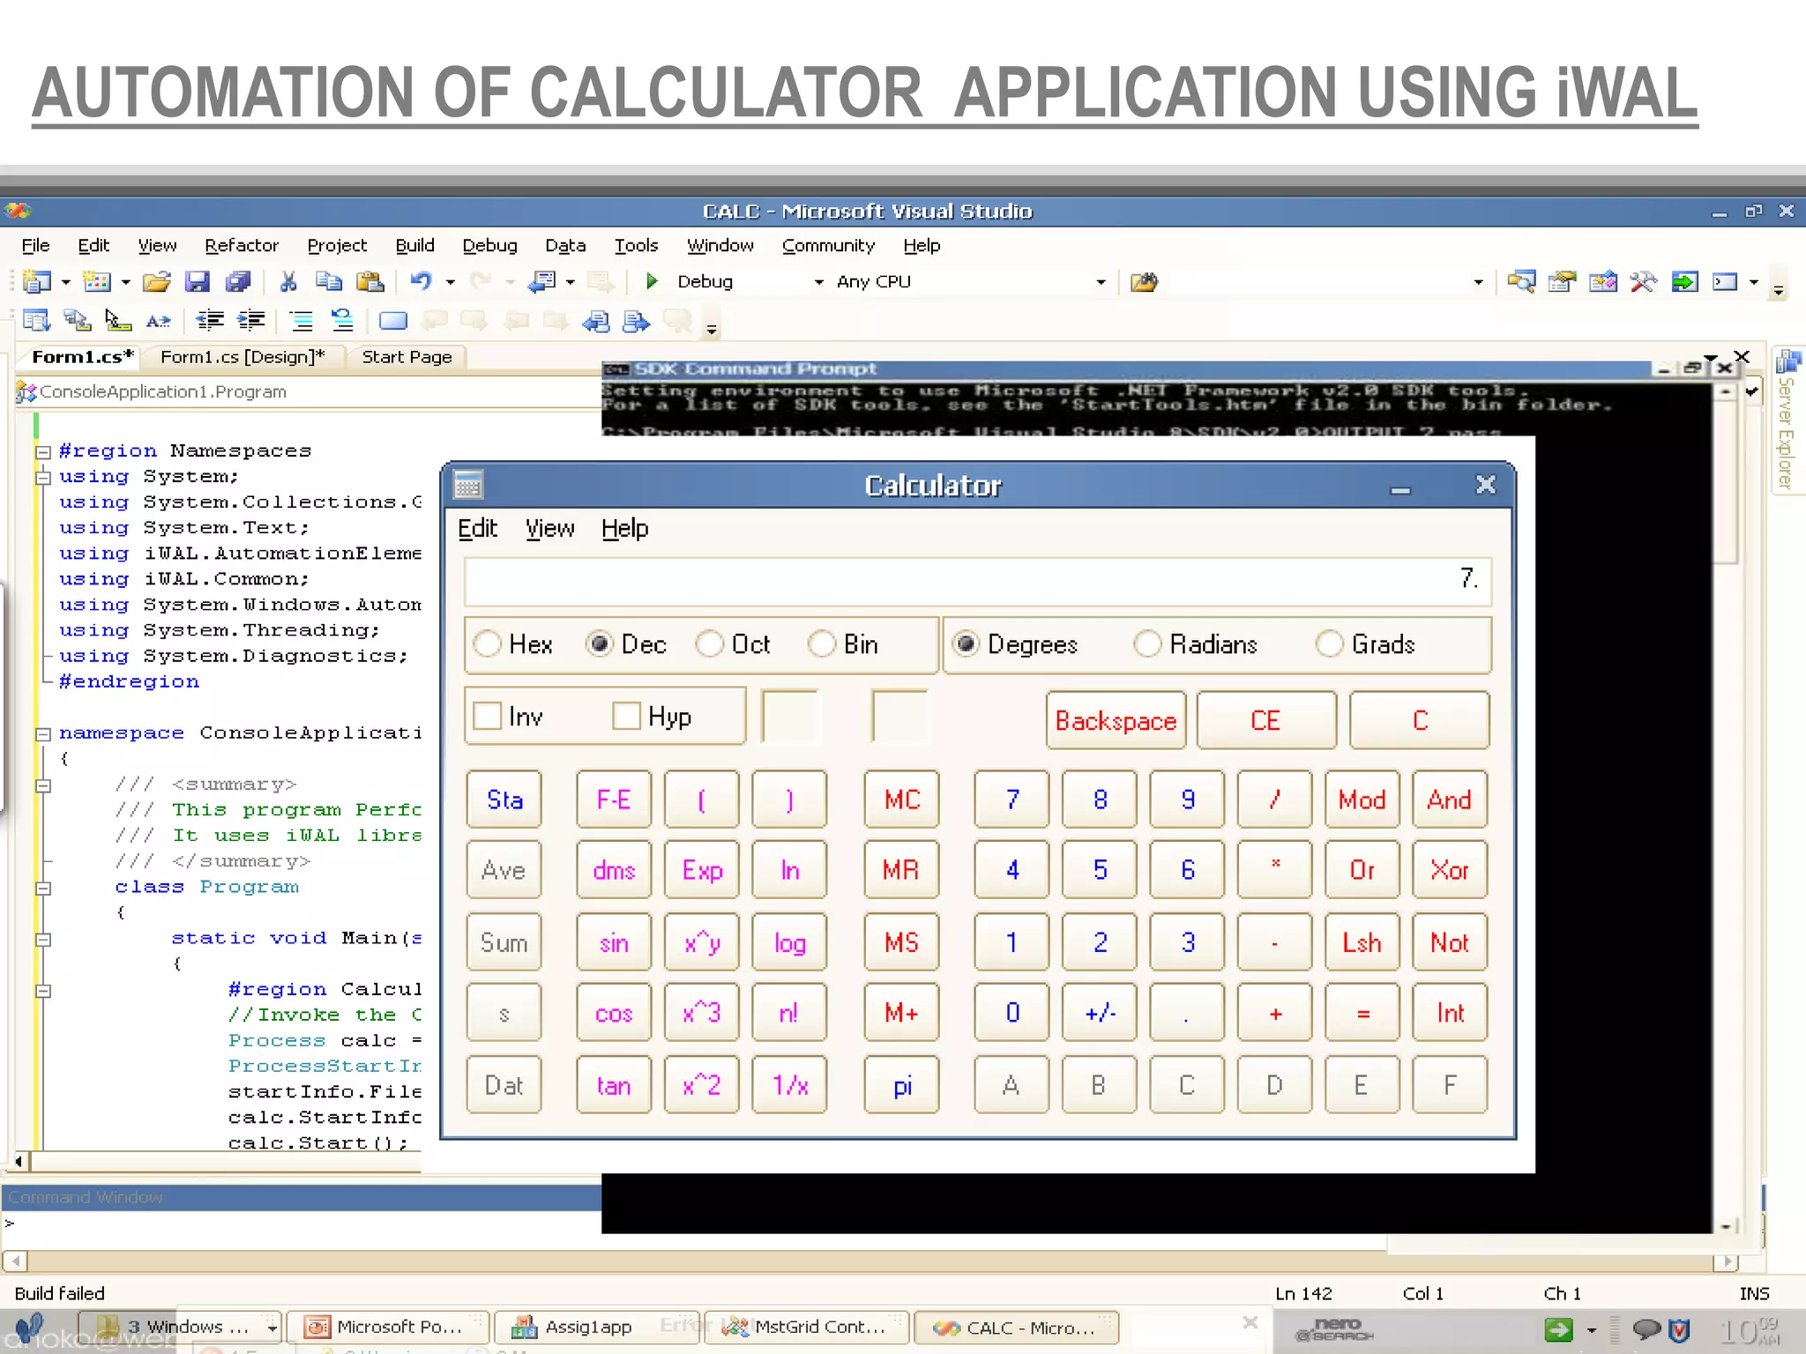Switch to MstGrid Cont taskbar item
Viewport: 1806px width, 1354px height.
(x=806, y=1327)
